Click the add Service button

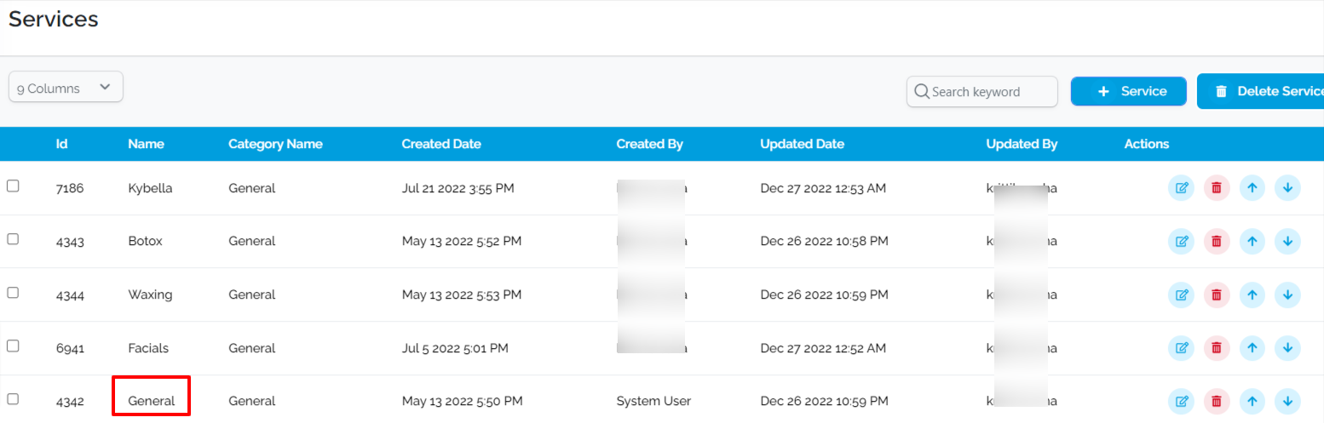(1128, 91)
